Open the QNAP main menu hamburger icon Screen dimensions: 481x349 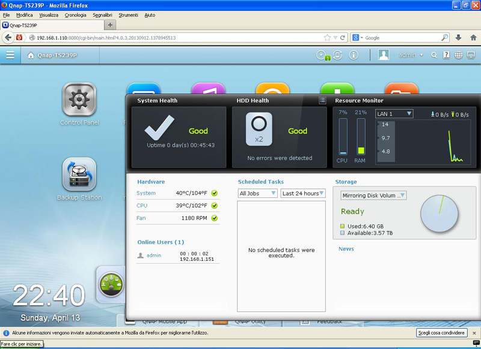(x=10, y=55)
